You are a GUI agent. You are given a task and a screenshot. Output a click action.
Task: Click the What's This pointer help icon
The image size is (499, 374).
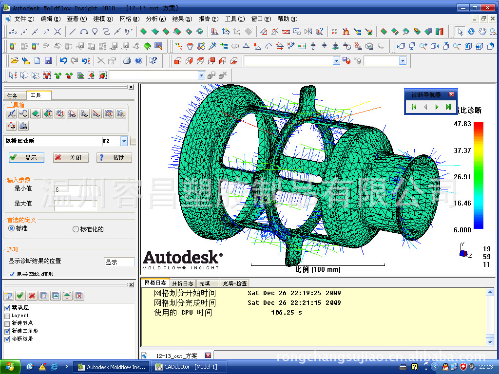[153, 60]
